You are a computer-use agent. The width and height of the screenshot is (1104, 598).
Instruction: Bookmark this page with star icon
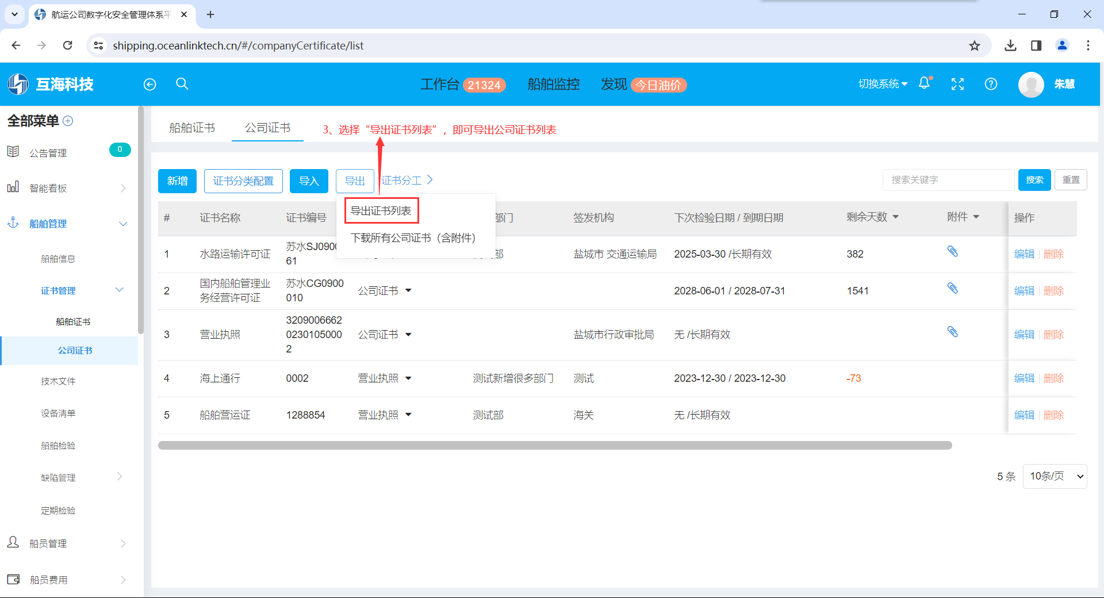point(974,45)
